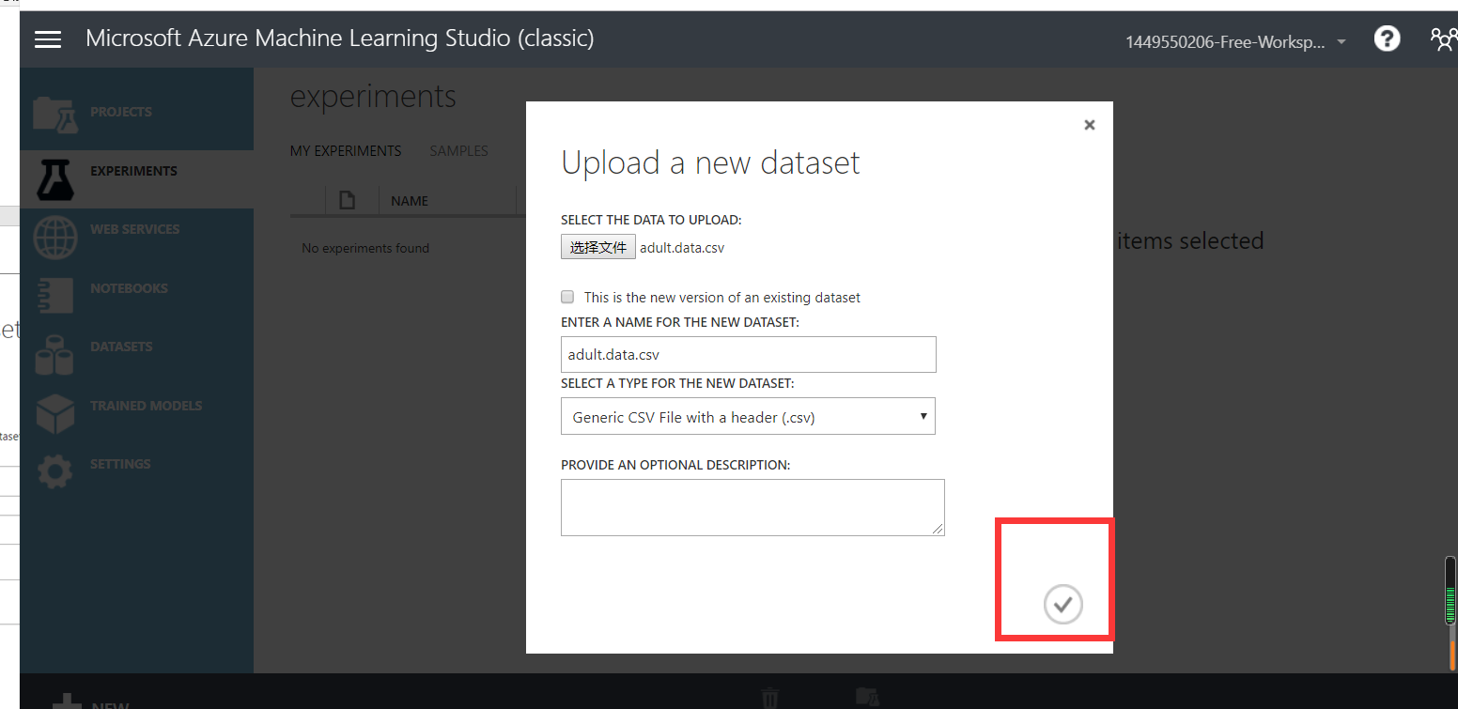This screenshot has width=1458, height=709.
Task: Close the Upload a new dataset dialog
Action: [x=1090, y=125]
